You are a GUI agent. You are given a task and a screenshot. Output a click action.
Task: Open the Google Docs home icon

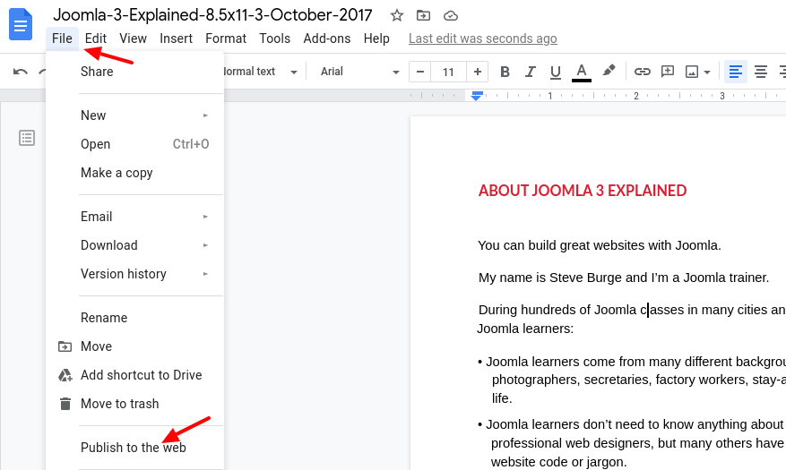21,24
